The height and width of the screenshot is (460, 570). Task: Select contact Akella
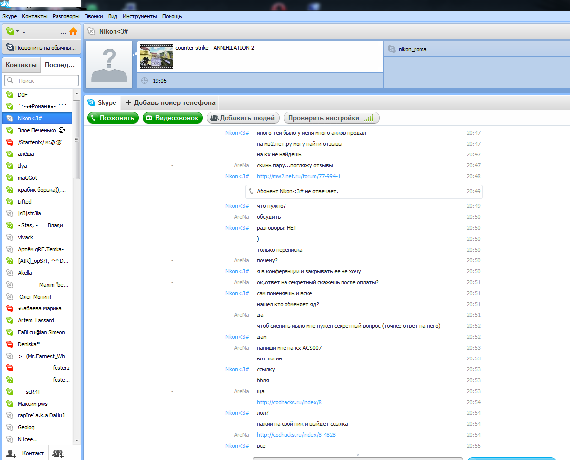[38, 273]
